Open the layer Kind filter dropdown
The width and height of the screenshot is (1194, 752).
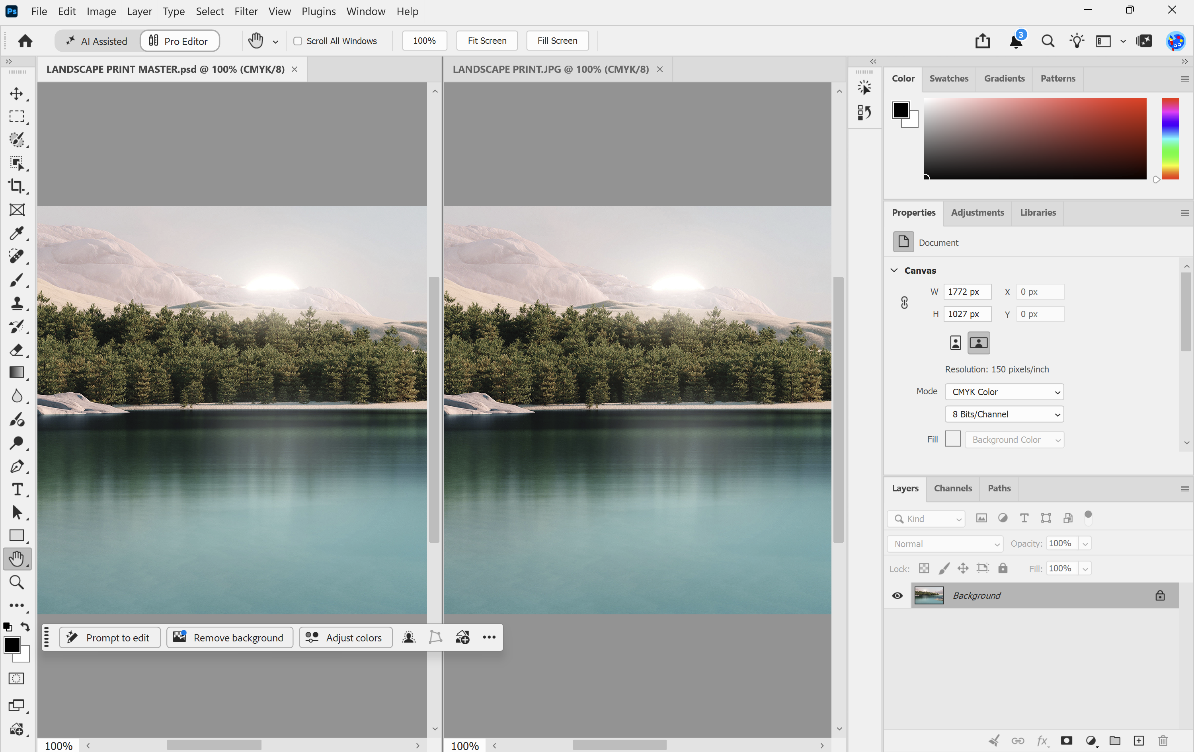pos(926,518)
